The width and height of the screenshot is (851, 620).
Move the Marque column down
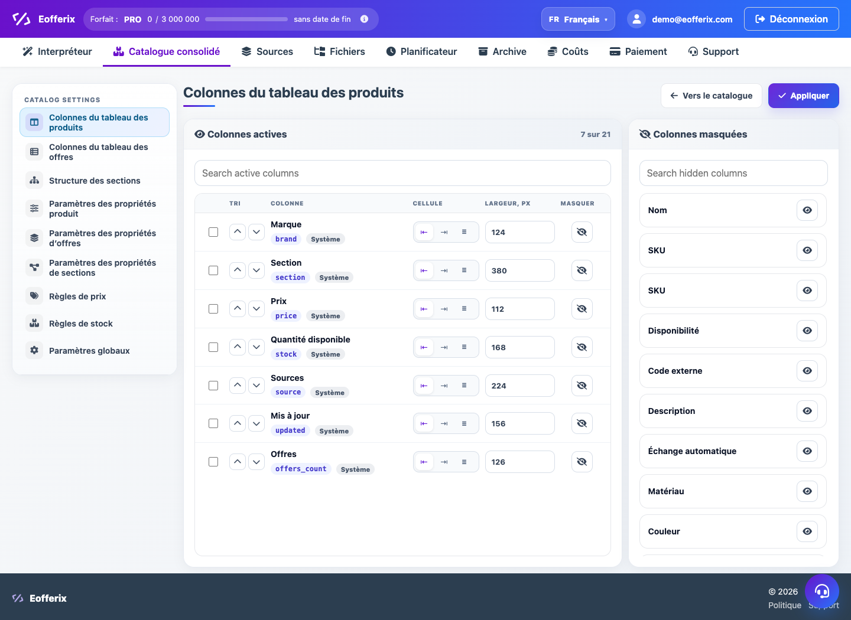click(256, 232)
